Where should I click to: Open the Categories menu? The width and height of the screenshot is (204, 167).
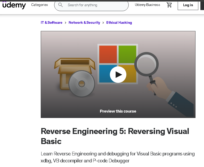(x=39, y=5)
